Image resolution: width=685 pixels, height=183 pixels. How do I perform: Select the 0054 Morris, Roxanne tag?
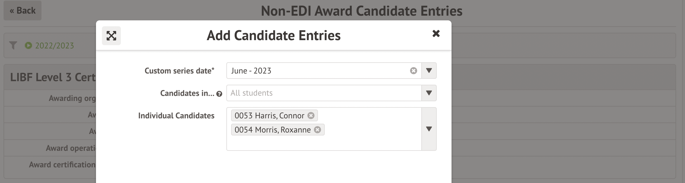272,130
